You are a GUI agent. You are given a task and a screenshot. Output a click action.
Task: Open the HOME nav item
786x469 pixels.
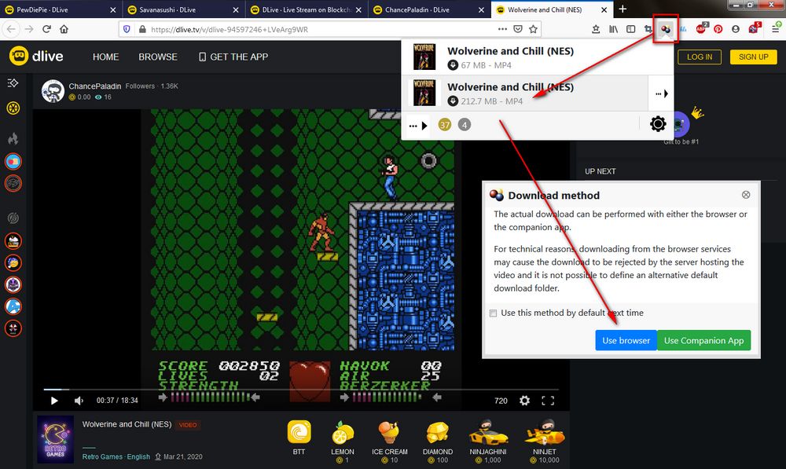tap(106, 57)
